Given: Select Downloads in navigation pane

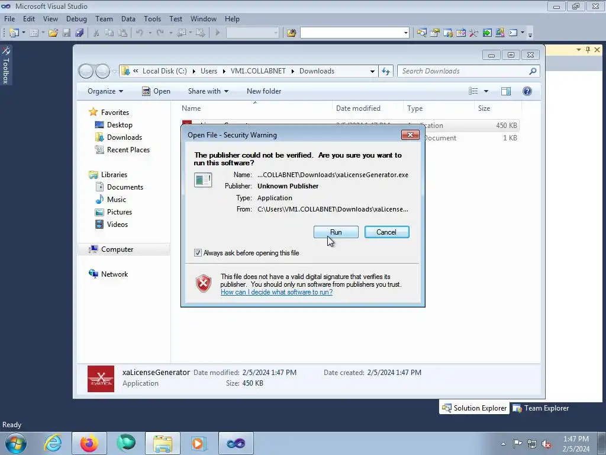Looking at the screenshot, I should pyautogui.click(x=124, y=137).
